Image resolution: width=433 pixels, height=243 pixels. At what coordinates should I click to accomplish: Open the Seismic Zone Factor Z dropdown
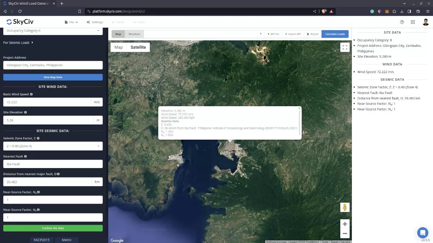click(53, 146)
